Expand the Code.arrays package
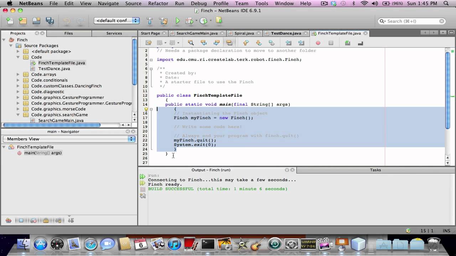Viewport: 456px width, 256px height. pyautogui.click(x=18, y=74)
